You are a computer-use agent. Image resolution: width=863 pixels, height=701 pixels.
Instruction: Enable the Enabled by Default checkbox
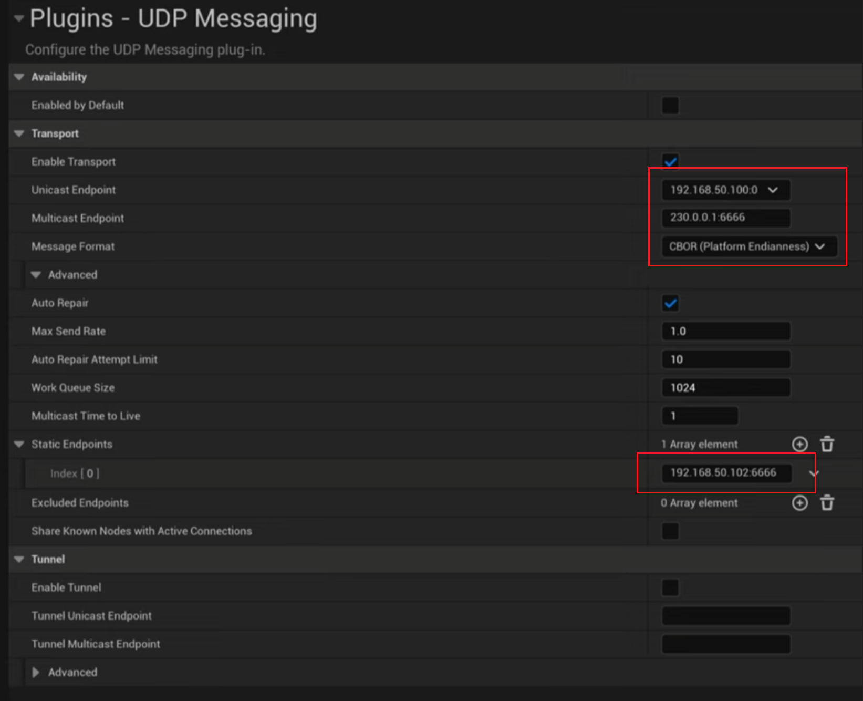tap(670, 105)
